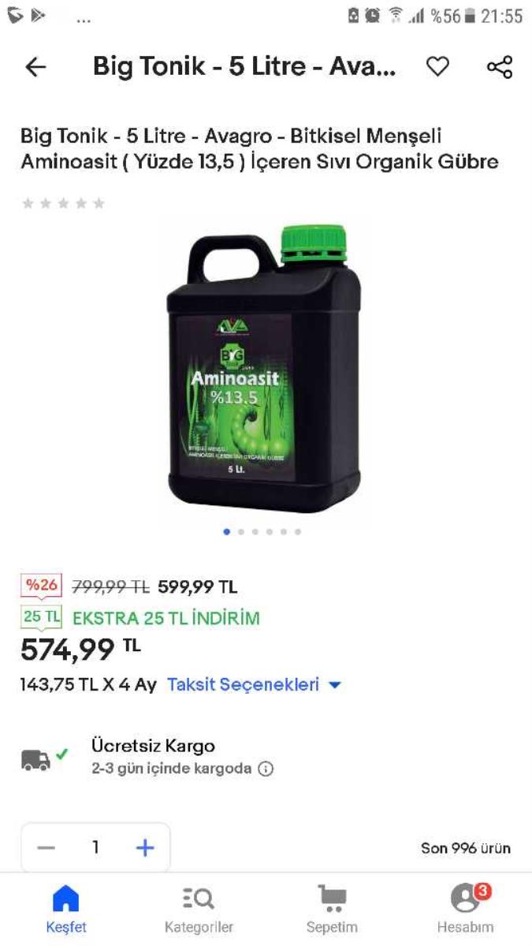Tap the %26 discount badge
The height and width of the screenshot is (946, 532).
[41, 587]
